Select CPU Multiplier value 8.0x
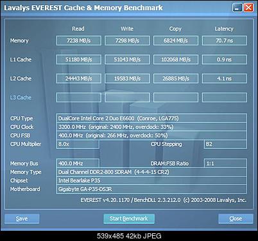The image size is (258, 241). (78, 144)
